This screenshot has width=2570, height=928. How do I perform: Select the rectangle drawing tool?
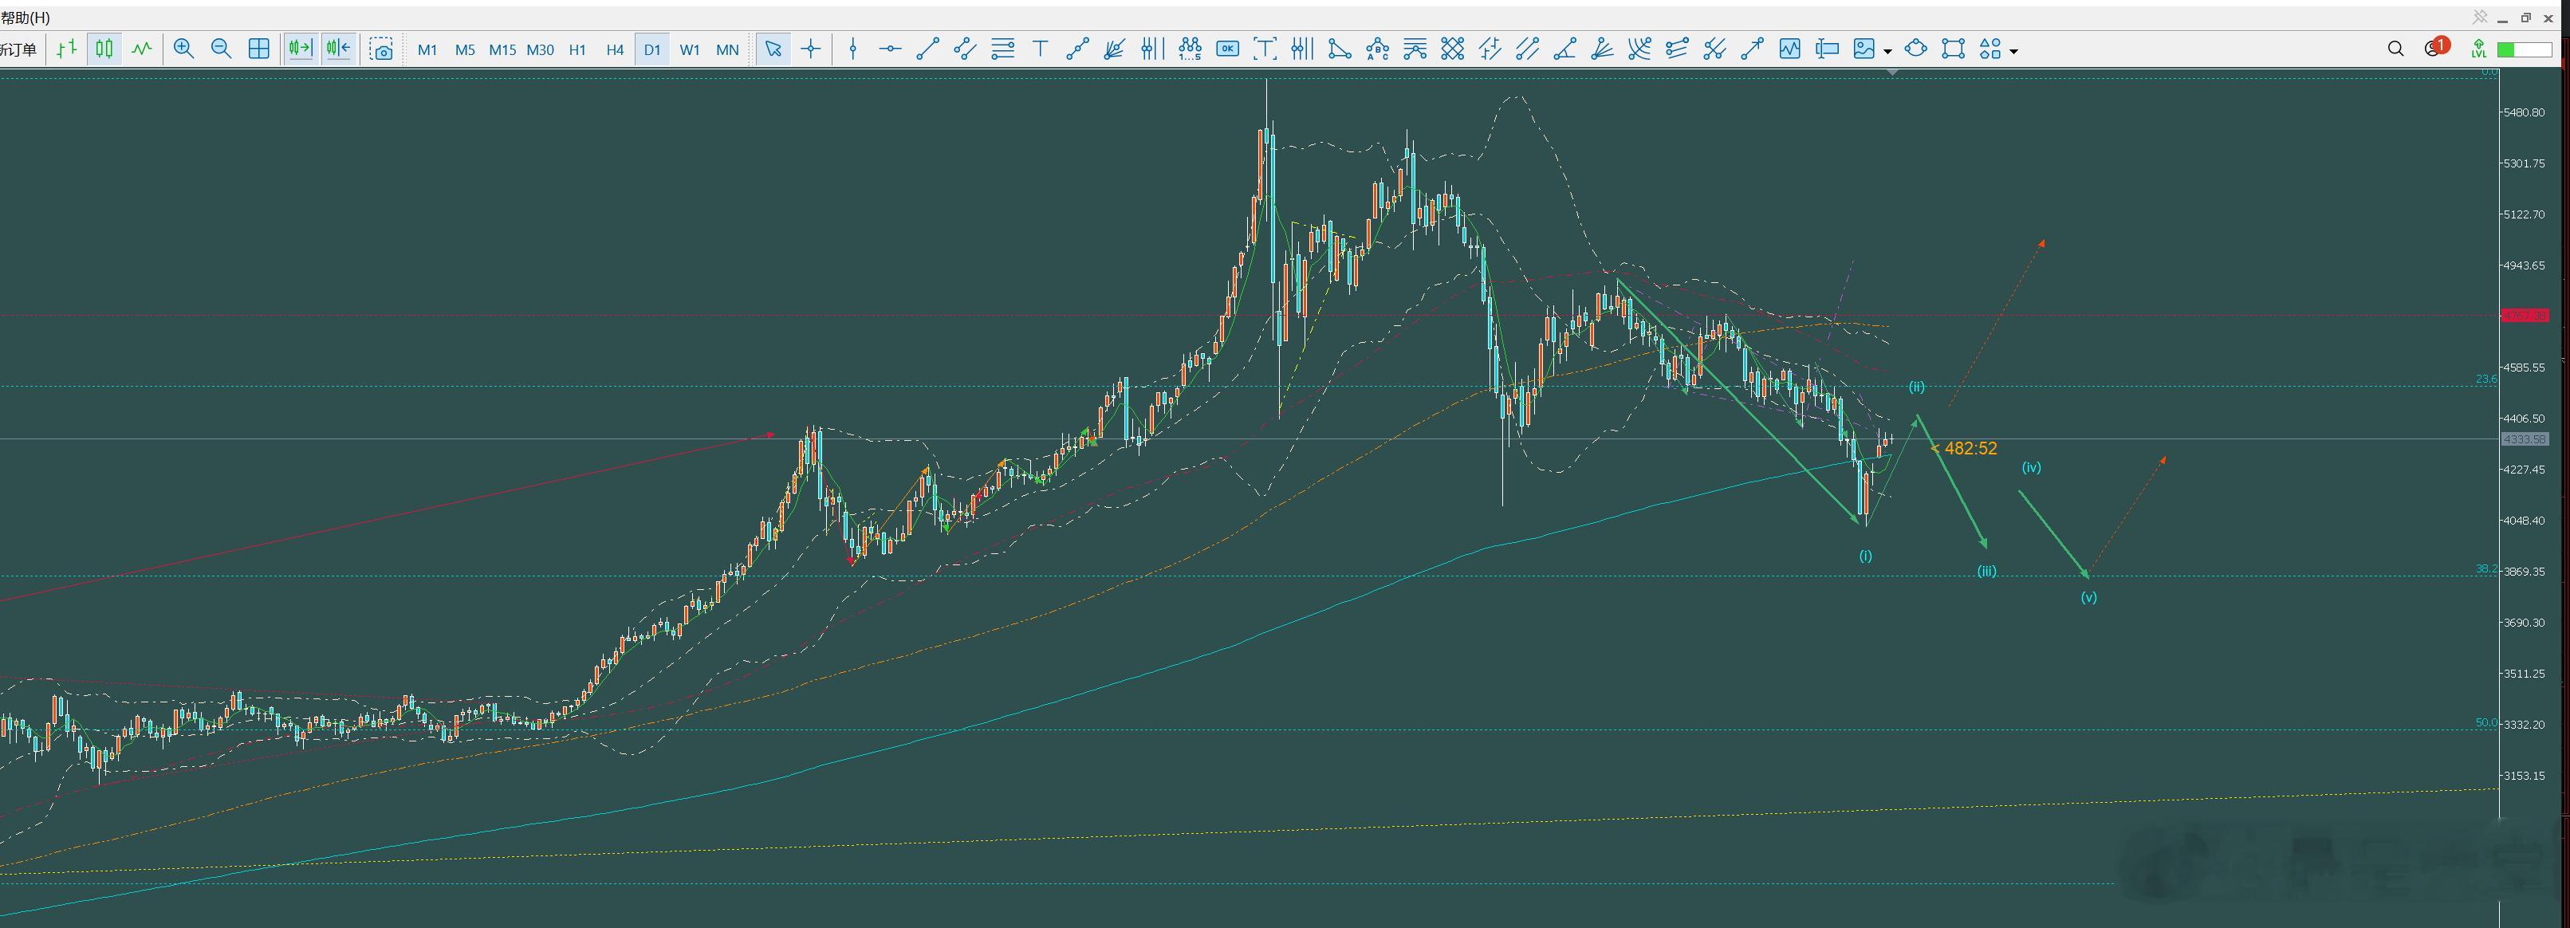click(x=1954, y=49)
